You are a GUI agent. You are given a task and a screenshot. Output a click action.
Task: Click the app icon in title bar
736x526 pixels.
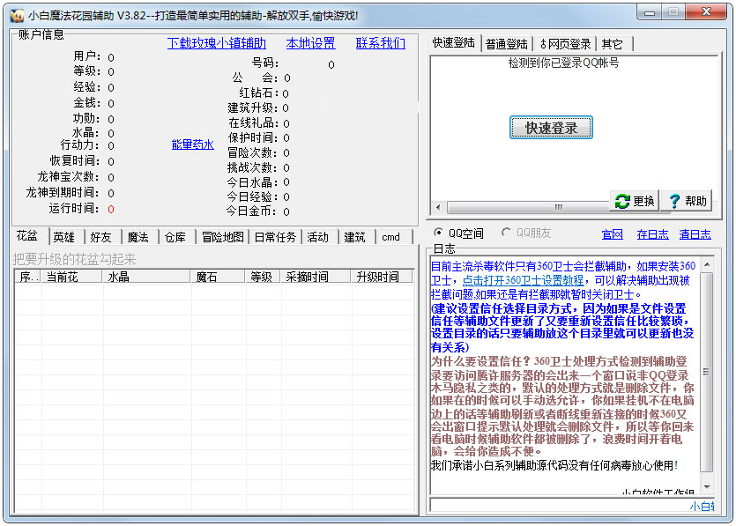coord(16,14)
